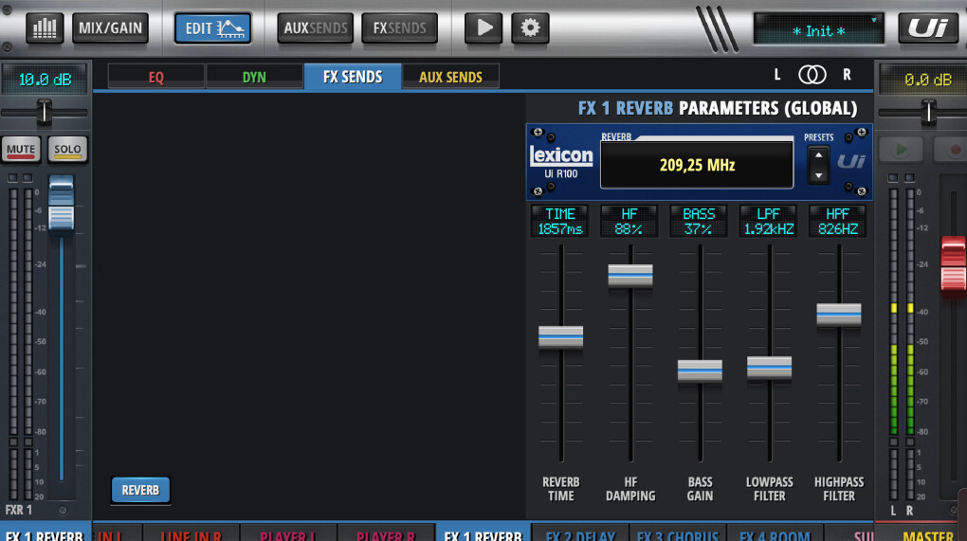
Task: Click the Highpass Filter fader handle
Action: [839, 315]
